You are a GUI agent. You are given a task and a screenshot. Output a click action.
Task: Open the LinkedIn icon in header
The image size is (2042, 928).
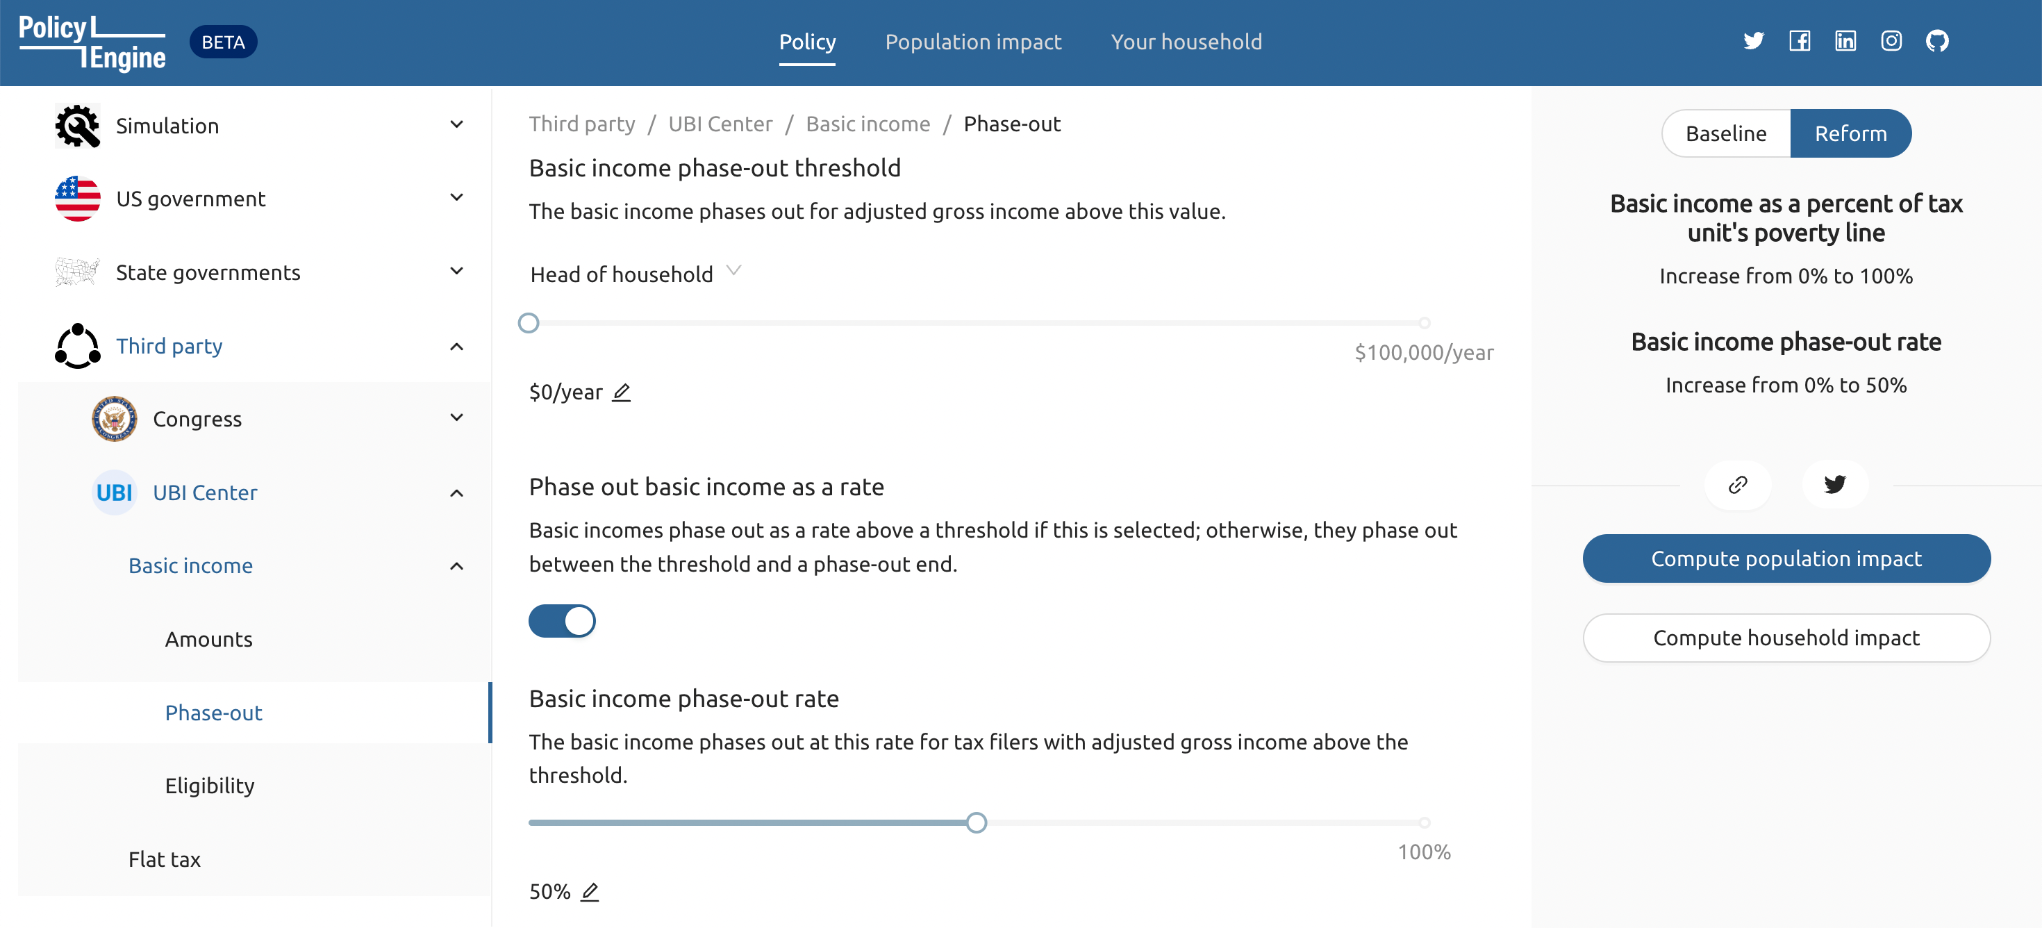(x=1845, y=41)
